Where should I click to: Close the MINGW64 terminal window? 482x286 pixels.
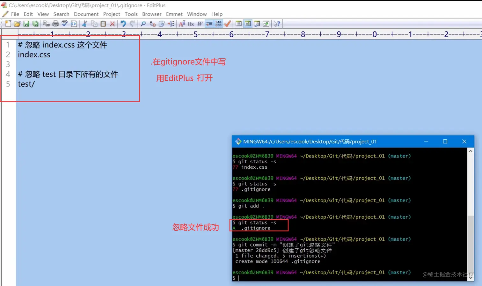click(x=464, y=141)
